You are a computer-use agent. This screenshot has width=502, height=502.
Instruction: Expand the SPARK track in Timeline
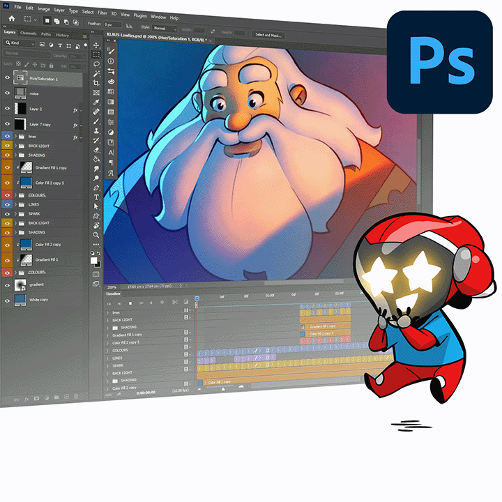(107, 365)
